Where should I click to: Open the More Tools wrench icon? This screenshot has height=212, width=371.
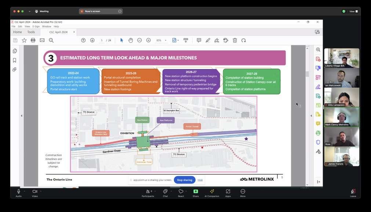[318, 151]
